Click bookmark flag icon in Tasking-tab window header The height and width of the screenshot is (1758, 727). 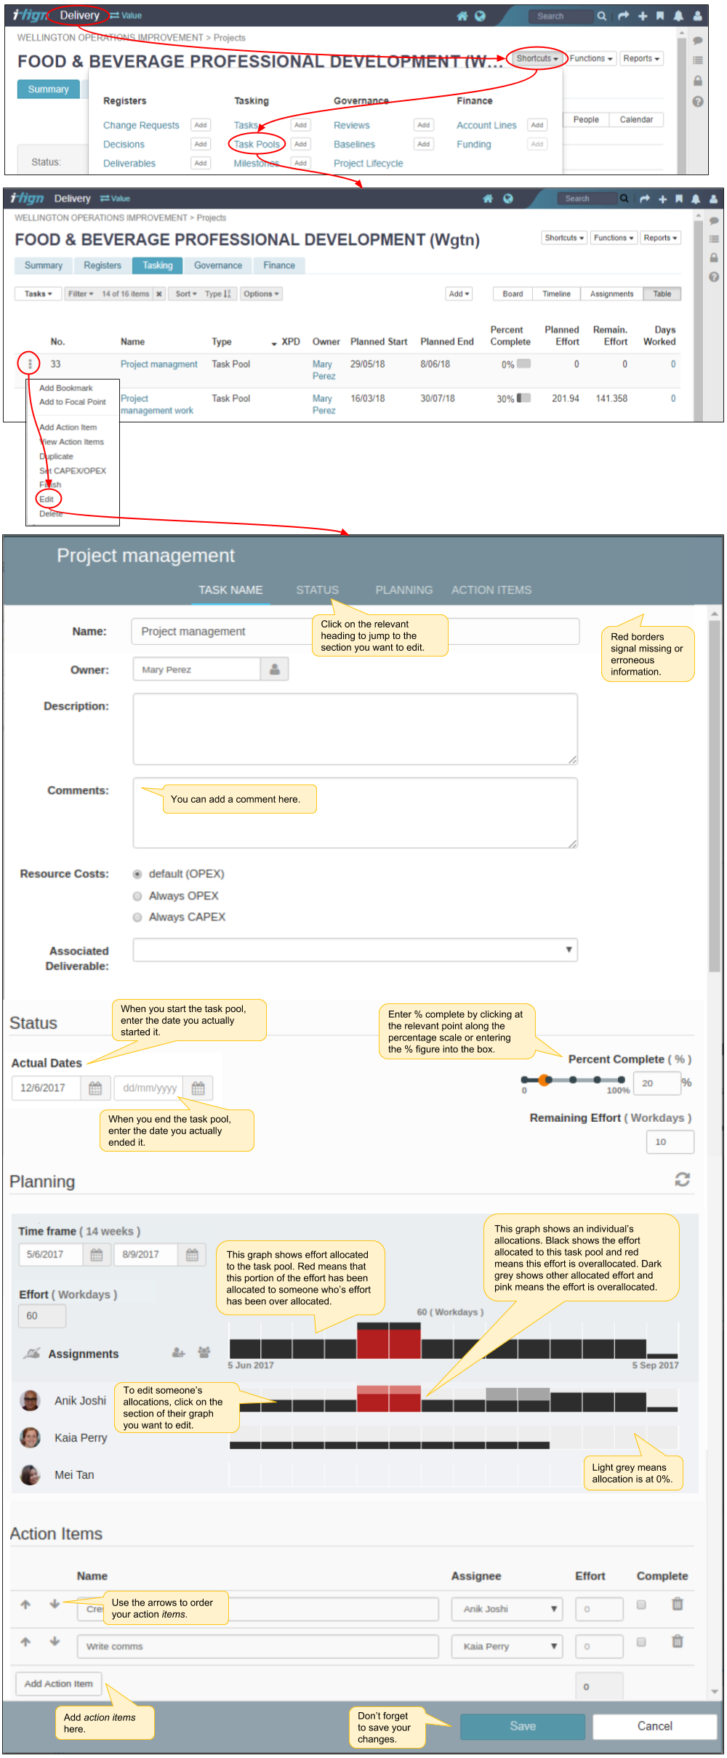pos(679,198)
